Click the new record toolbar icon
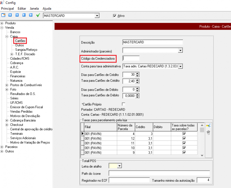 [3, 16]
